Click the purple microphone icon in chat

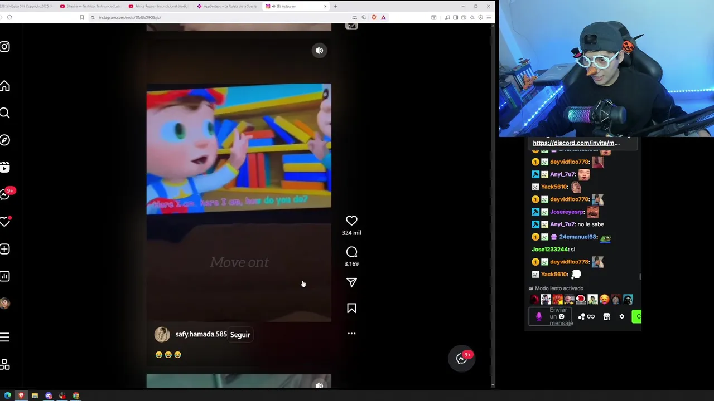coord(538,316)
